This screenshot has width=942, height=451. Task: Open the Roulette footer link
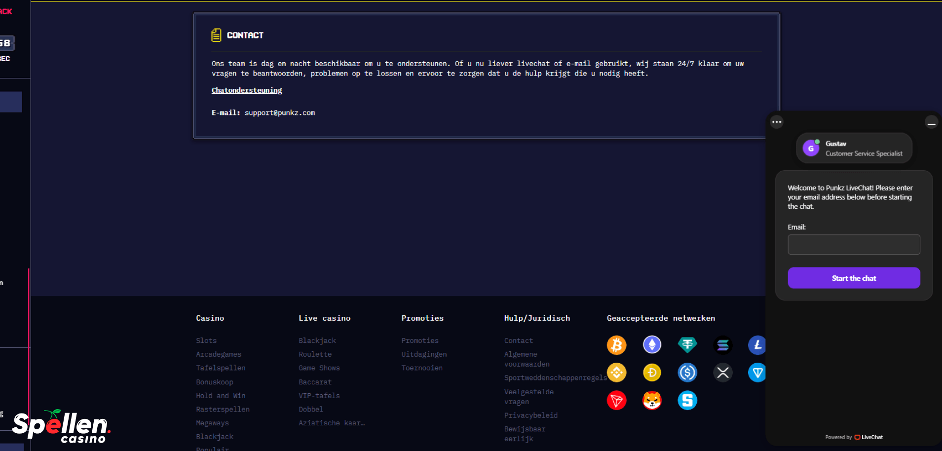pos(315,354)
